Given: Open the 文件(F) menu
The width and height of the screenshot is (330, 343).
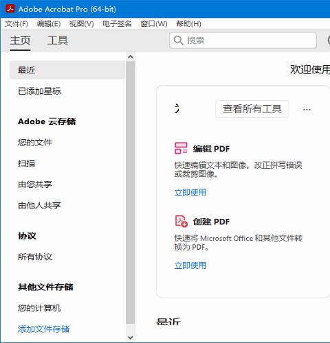Looking at the screenshot, I should 16,23.
